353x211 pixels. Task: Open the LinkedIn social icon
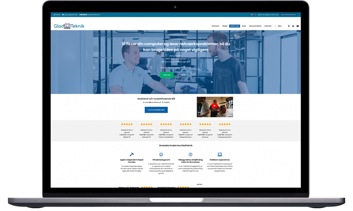293,26
